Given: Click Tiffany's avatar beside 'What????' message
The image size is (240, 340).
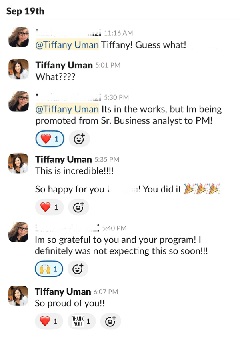Looking at the screenshot, I should point(18,69).
